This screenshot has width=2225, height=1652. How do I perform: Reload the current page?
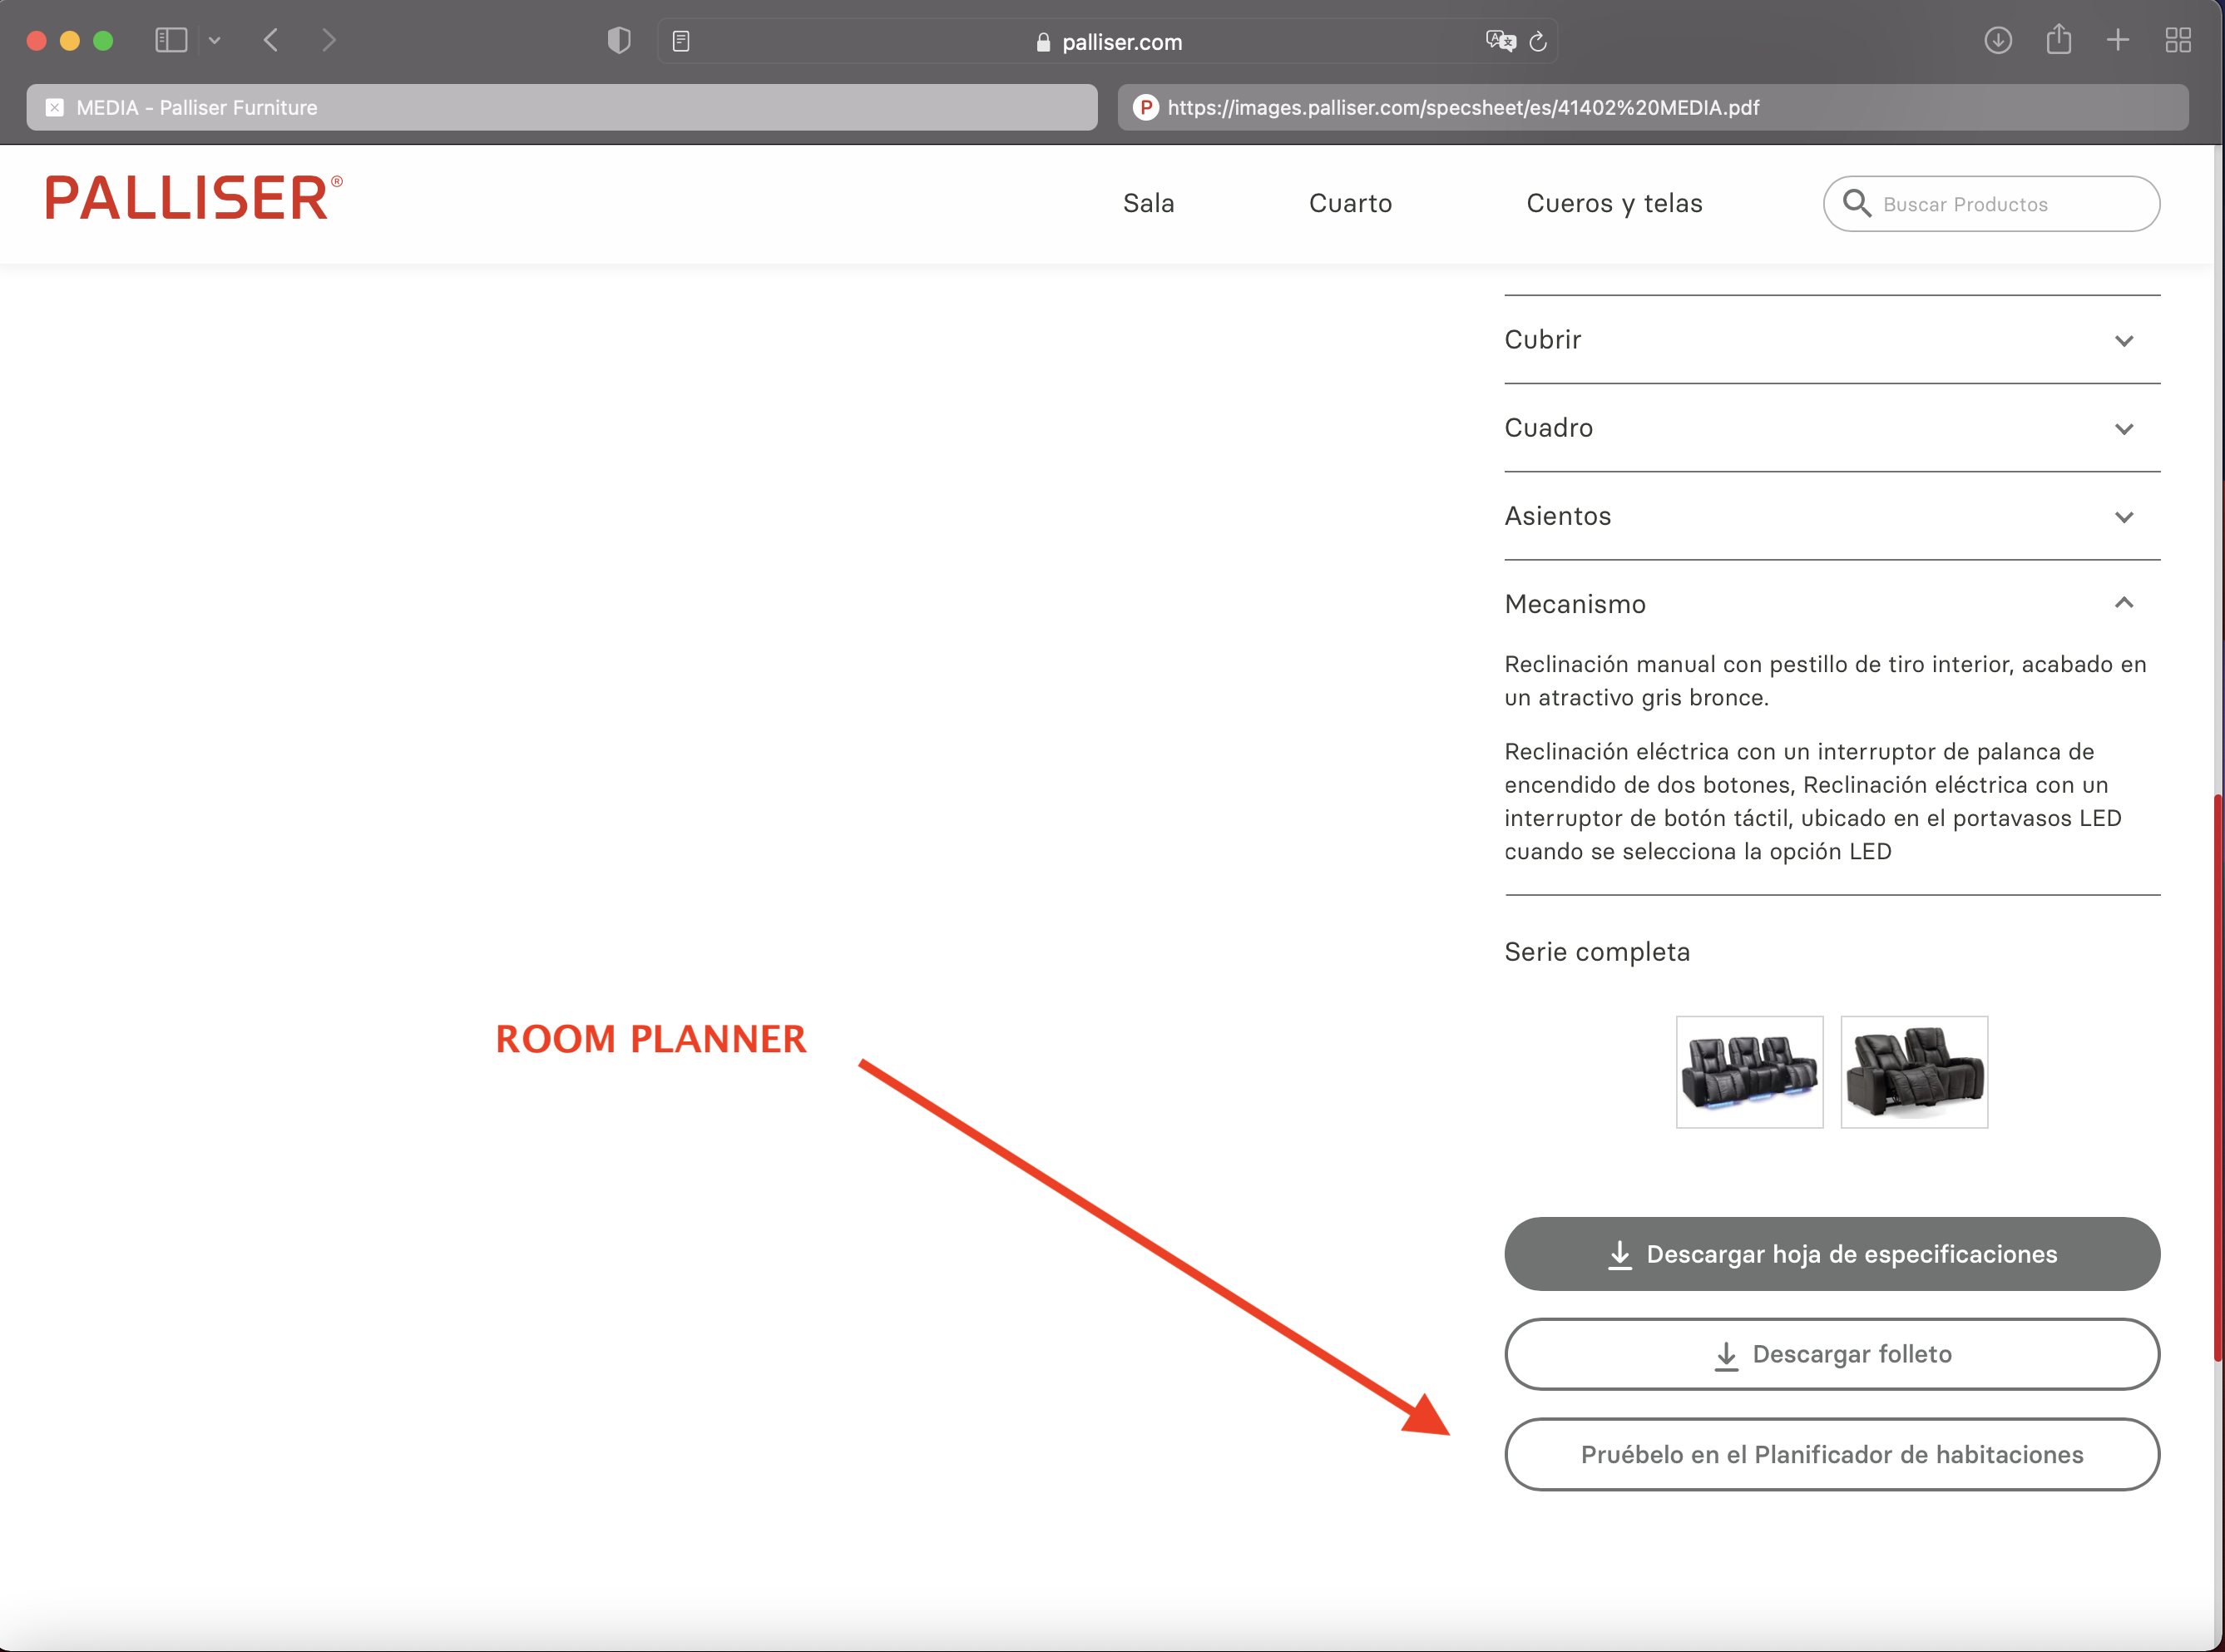click(1538, 41)
